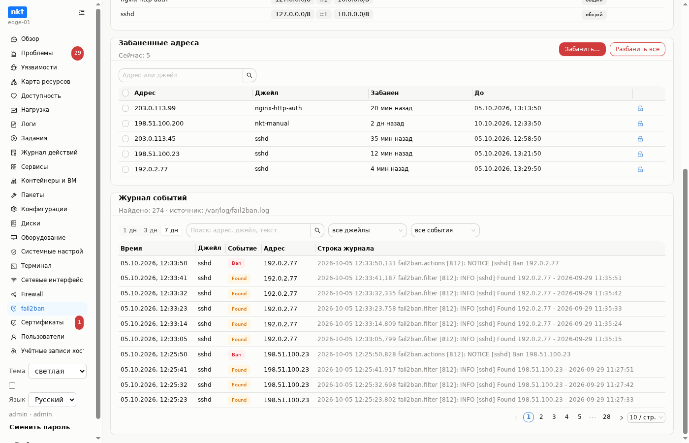The image size is (689, 443).
Task: Click the 'Забанить...' button
Action: coord(582,49)
